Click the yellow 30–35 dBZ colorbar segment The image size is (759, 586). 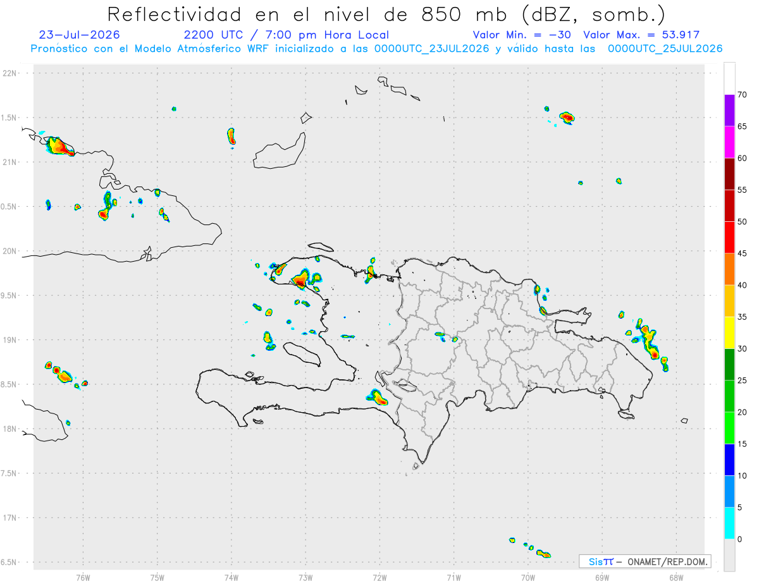(x=729, y=333)
